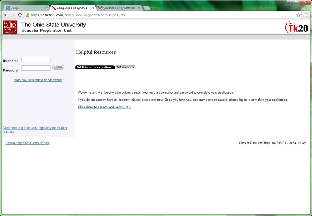Click the Login button
The width and height of the screenshot is (312, 216).
pos(58,67)
